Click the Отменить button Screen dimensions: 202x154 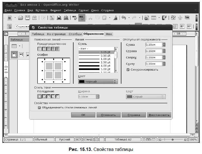pos(109,115)
